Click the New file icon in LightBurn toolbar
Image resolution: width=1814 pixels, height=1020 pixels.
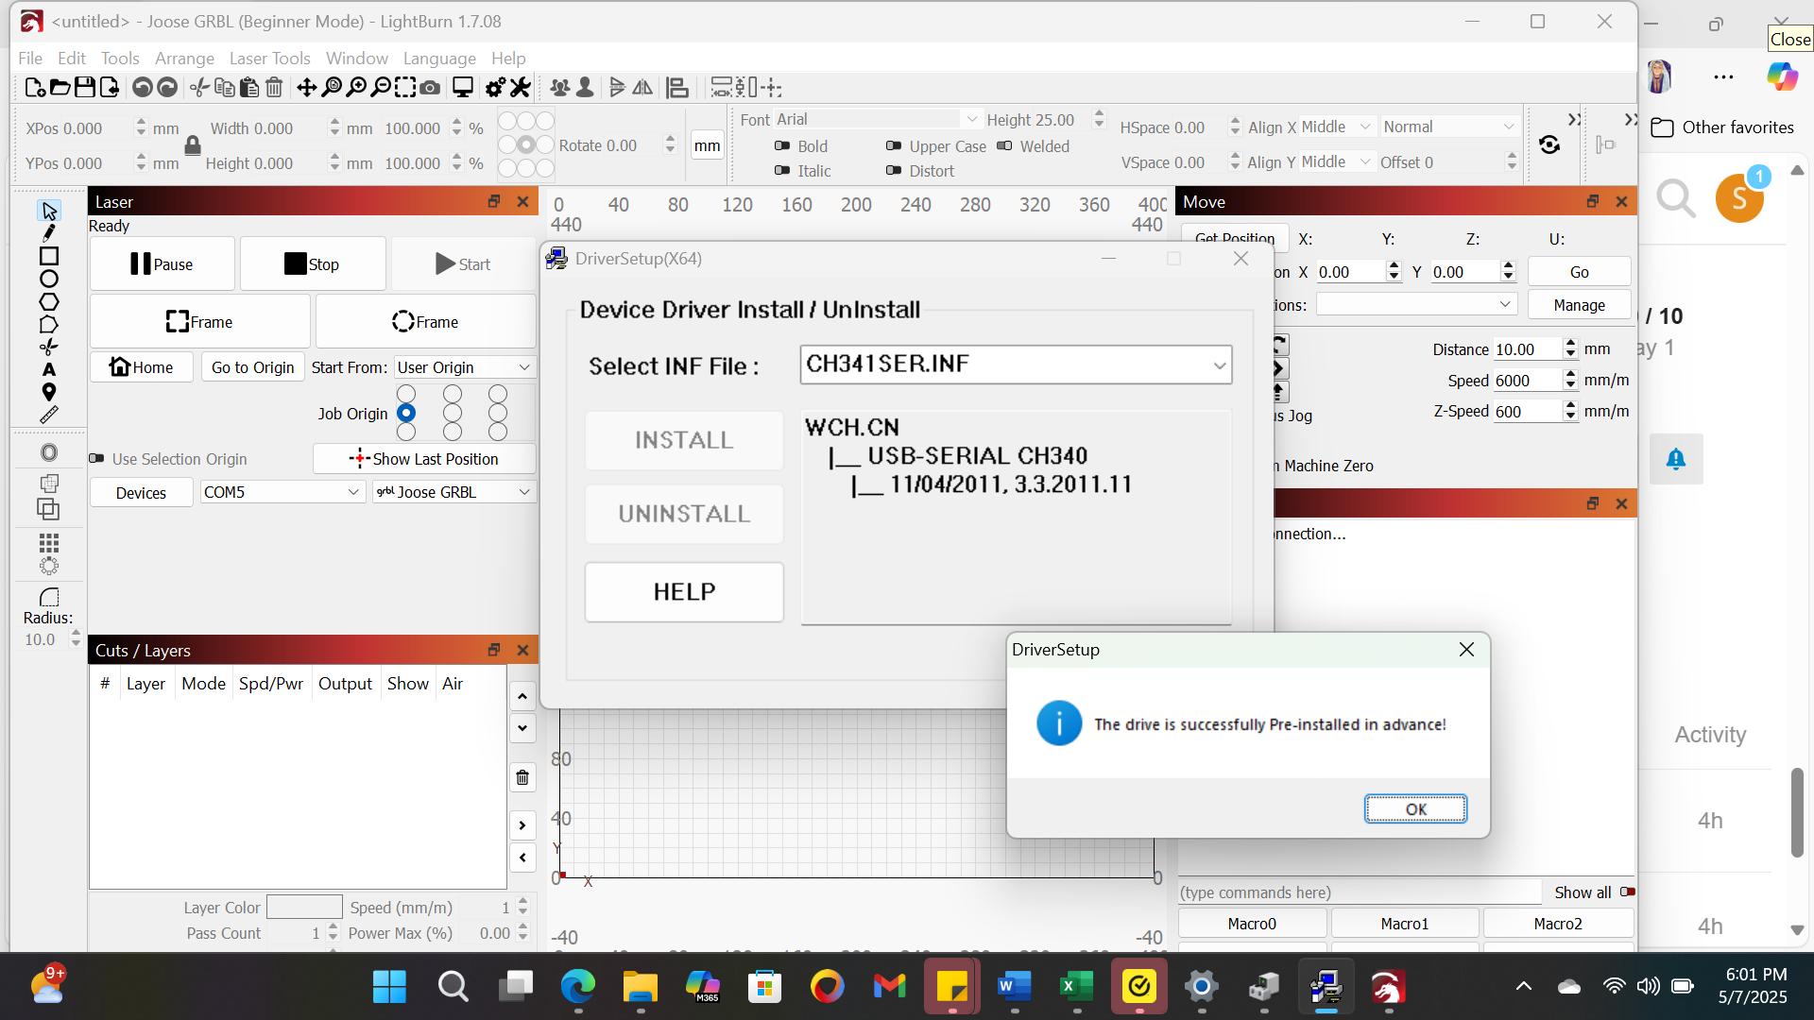35,88
